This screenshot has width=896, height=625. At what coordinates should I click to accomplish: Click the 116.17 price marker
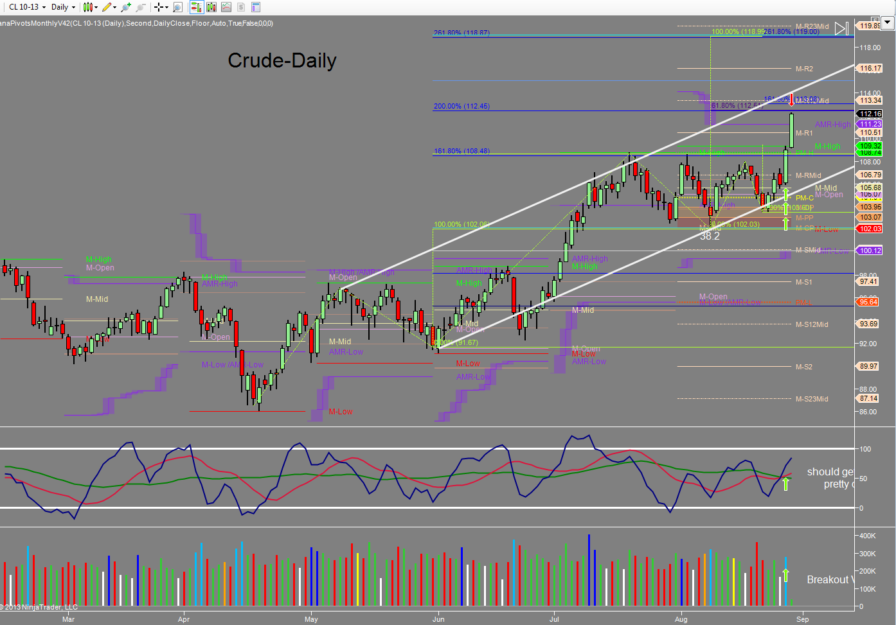[x=870, y=68]
